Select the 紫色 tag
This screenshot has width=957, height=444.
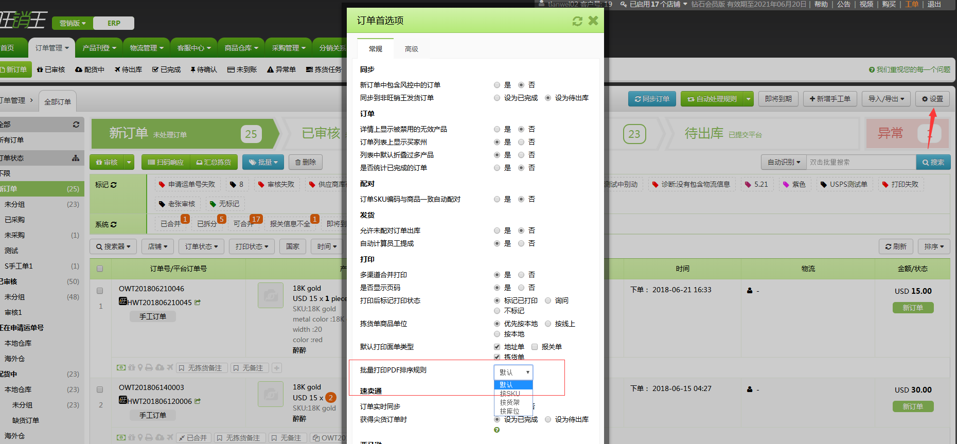tap(794, 184)
